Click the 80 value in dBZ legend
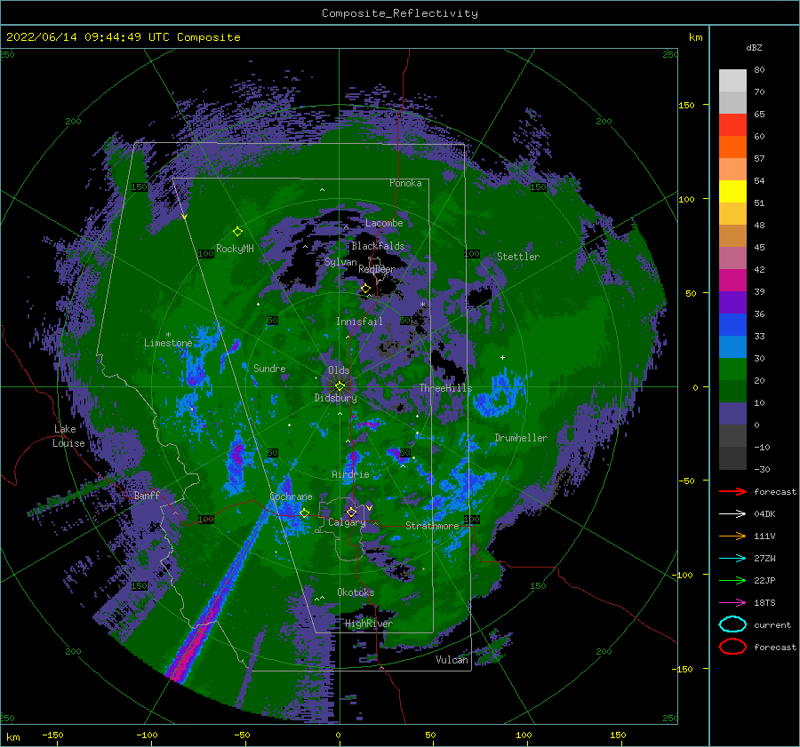The height and width of the screenshot is (747, 800). pyautogui.click(x=759, y=70)
